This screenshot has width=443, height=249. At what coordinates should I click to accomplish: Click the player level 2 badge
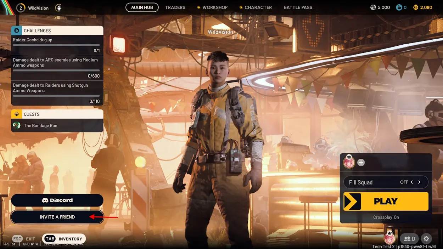pos(21,8)
